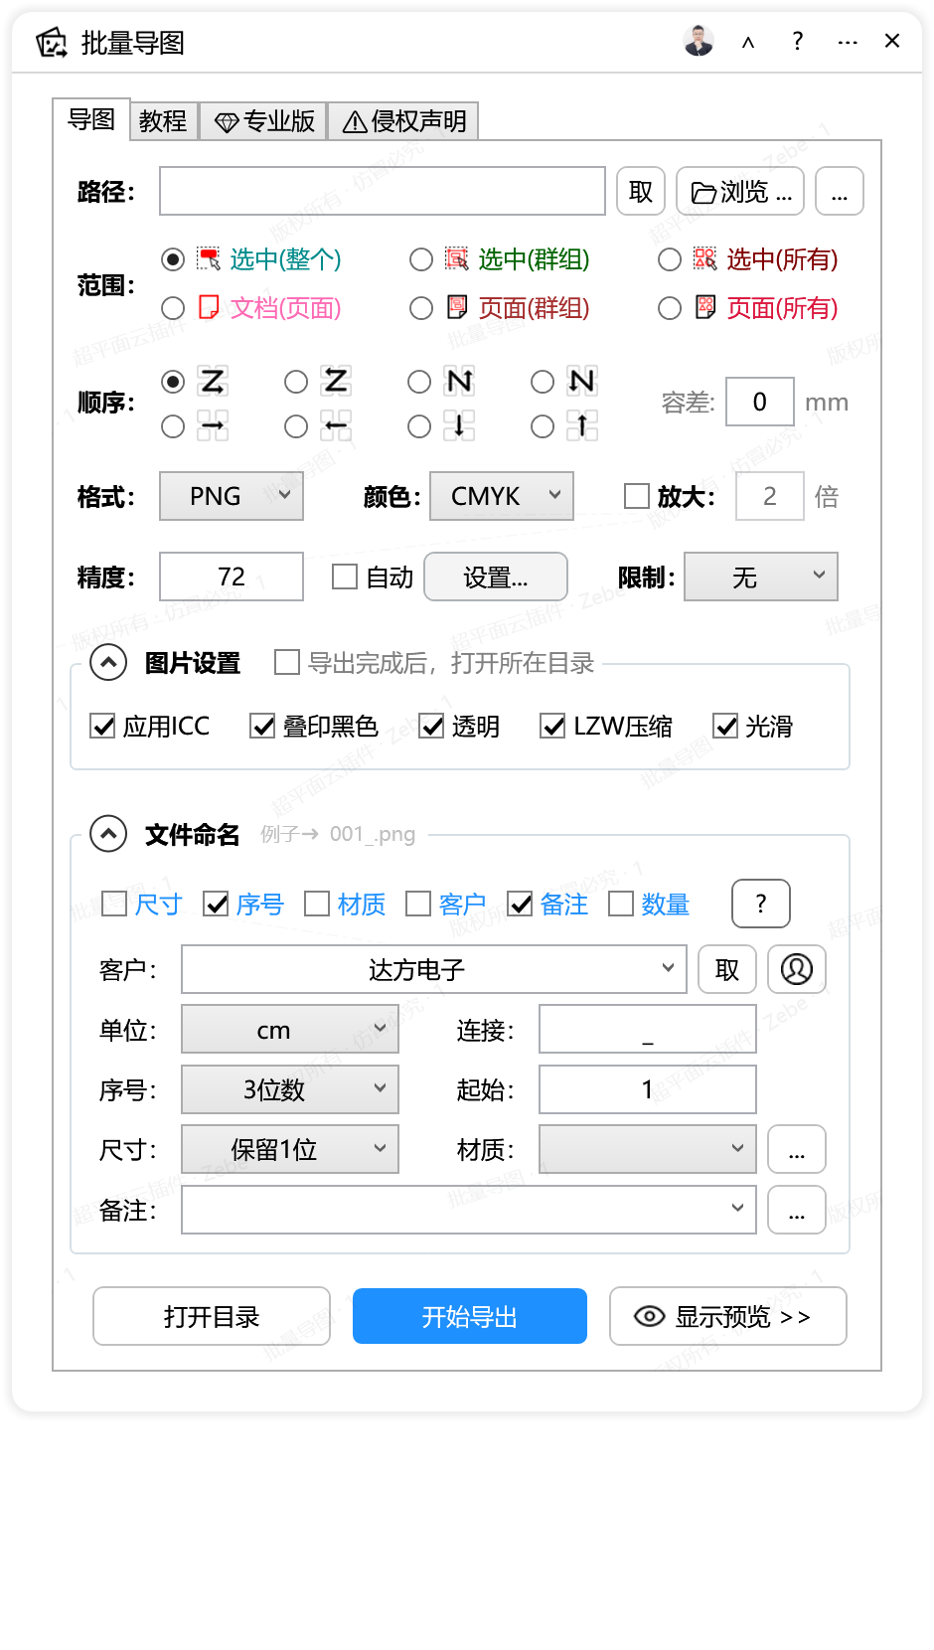Image resolution: width=934 pixels, height=1650 pixels.
Task: Check 导出完成后，打开所在目录
Action: coord(287,662)
